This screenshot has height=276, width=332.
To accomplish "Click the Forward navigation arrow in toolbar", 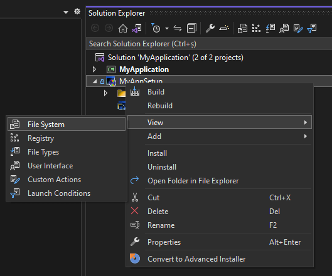I will coord(109,28).
